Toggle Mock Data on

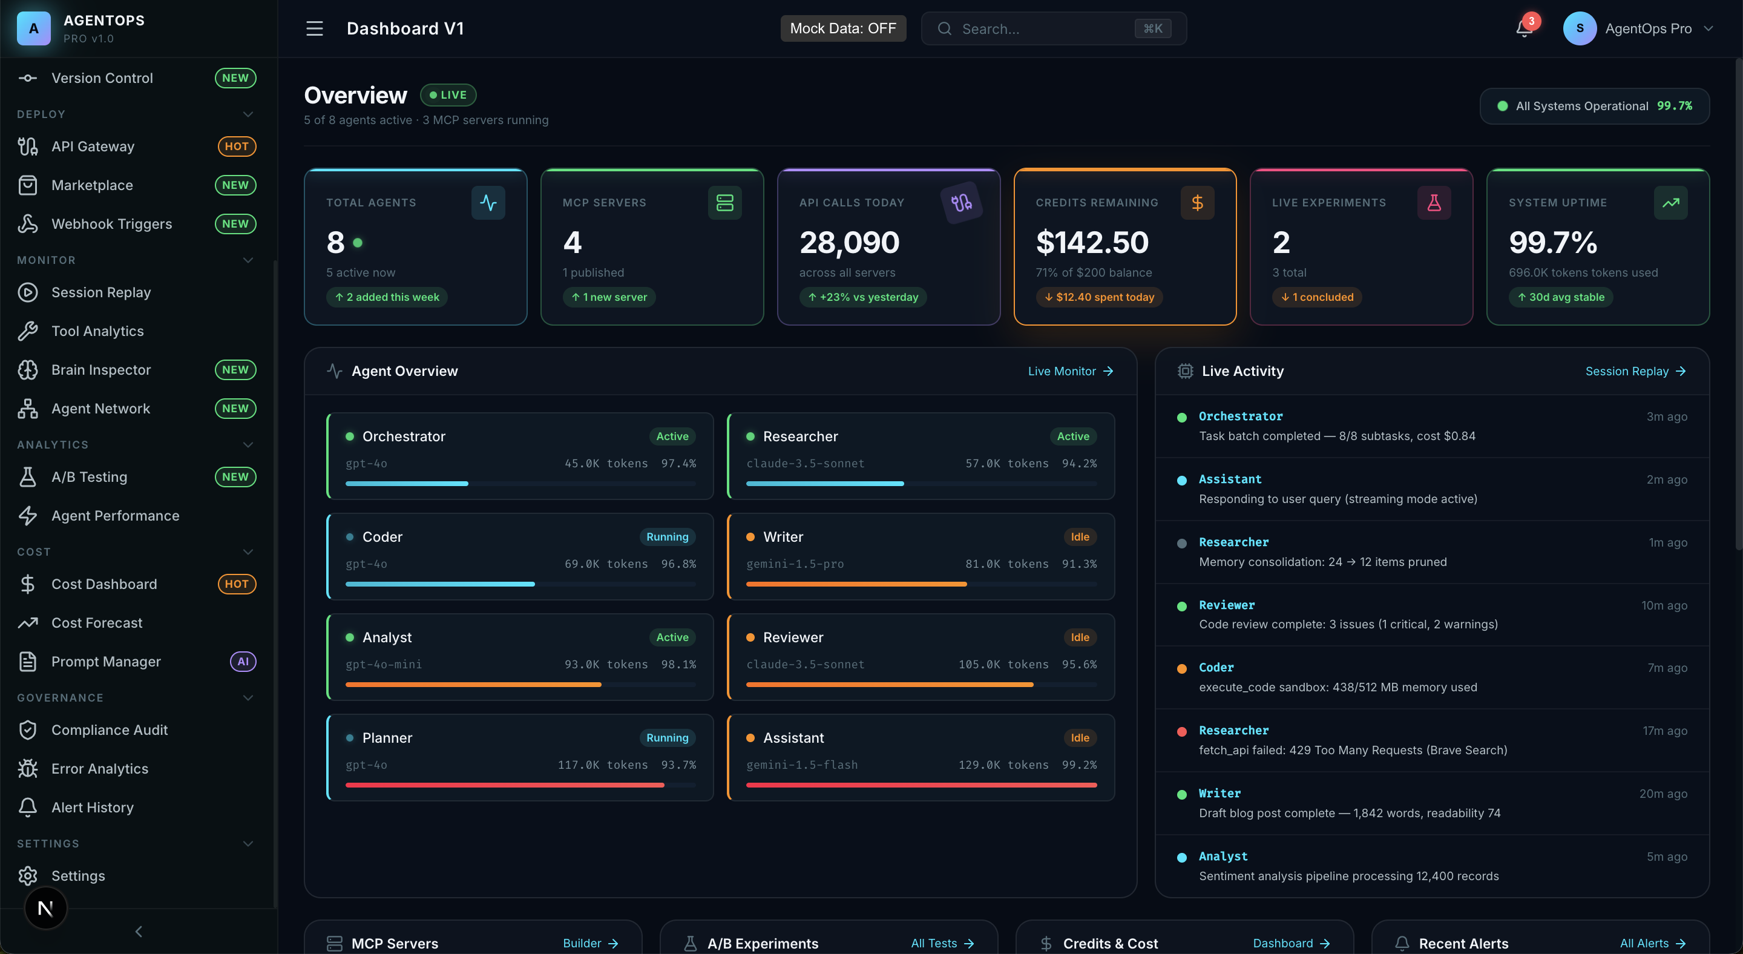pos(843,28)
